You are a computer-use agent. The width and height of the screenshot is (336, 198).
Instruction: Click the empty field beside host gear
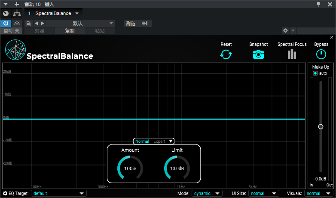[316, 30]
